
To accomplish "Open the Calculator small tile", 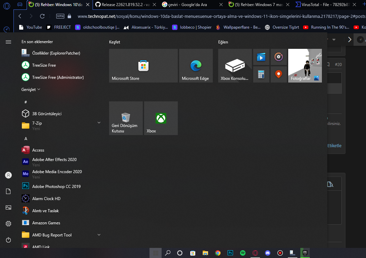I will [261, 74].
